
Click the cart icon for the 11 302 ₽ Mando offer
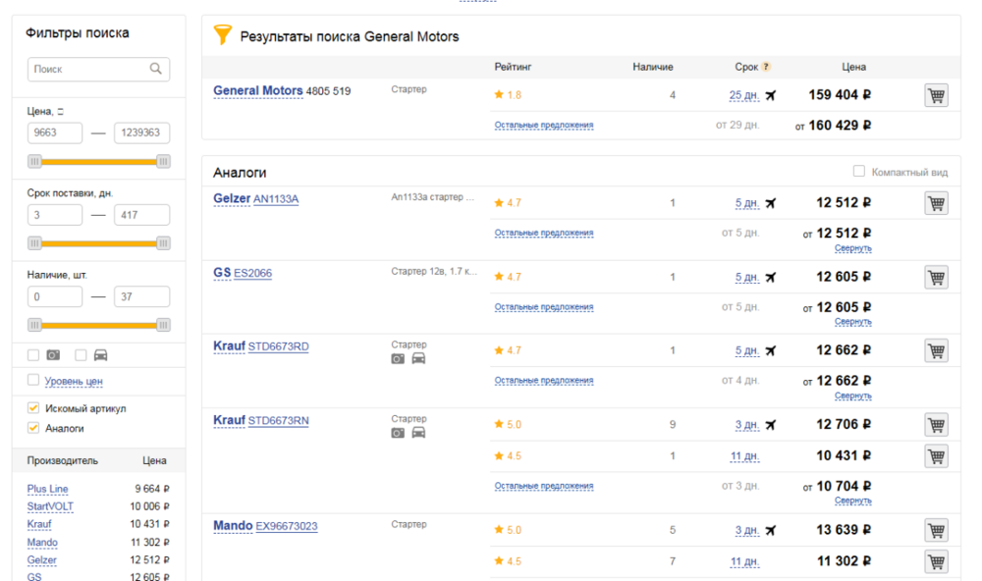(x=936, y=561)
